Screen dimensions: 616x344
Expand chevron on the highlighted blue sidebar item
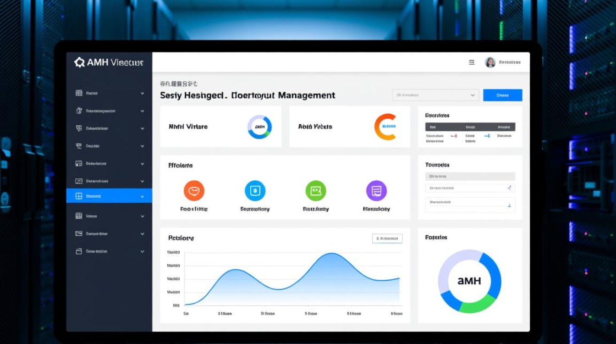pyautogui.click(x=143, y=196)
